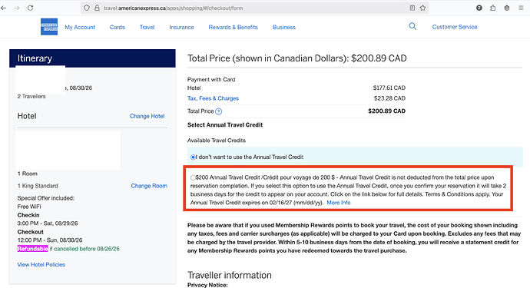This screenshot has width=530, height=288.
Task: Click the Change Hotel link
Action: pyautogui.click(x=147, y=116)
